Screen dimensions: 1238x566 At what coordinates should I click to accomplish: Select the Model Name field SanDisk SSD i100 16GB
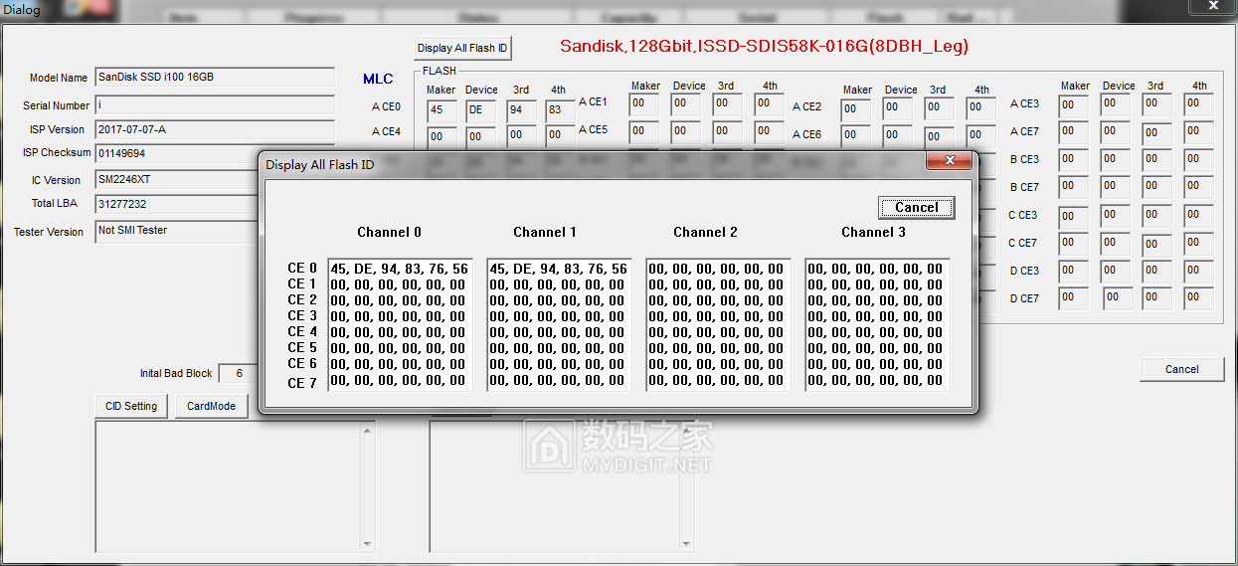[x=215, y=78]
